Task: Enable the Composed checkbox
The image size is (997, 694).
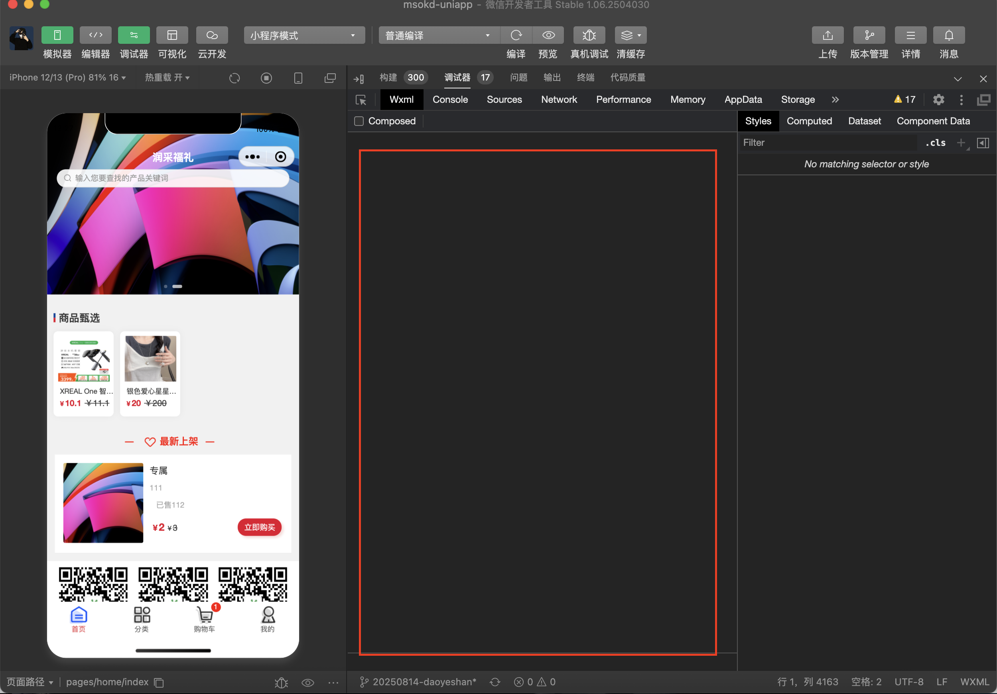Action: 359,121
